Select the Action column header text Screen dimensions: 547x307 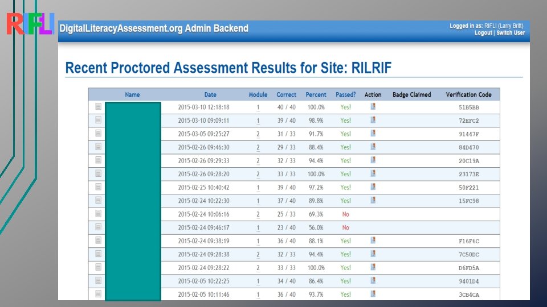[x=373, y=95]
